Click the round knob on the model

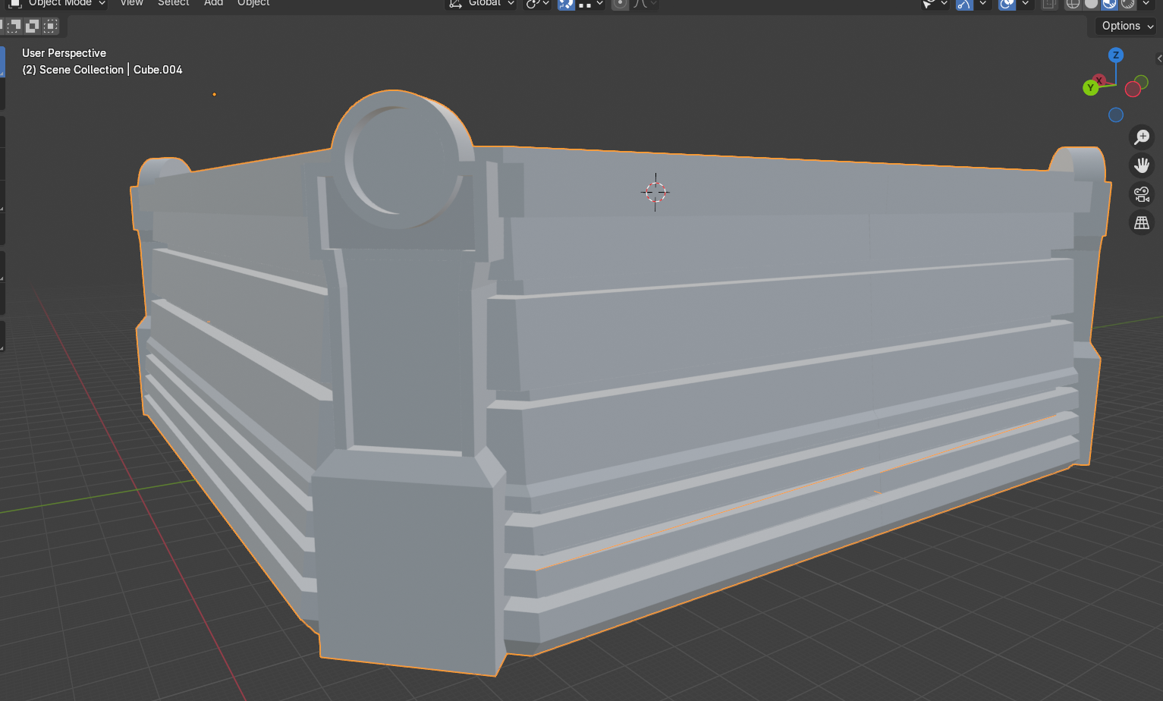click(398, 161)
